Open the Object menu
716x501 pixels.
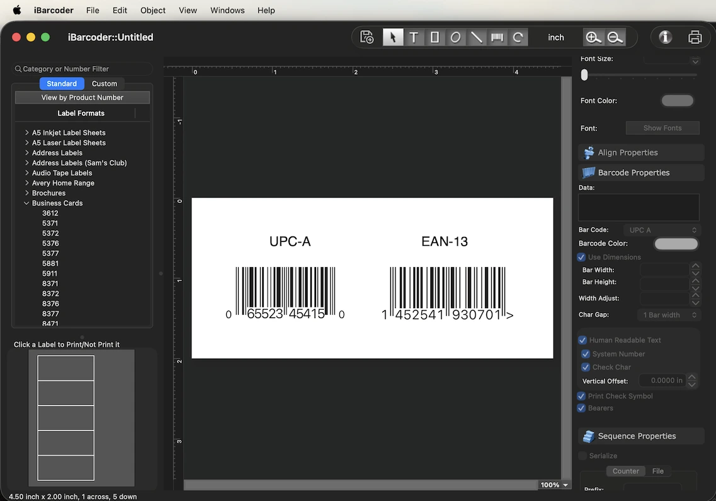153,10
